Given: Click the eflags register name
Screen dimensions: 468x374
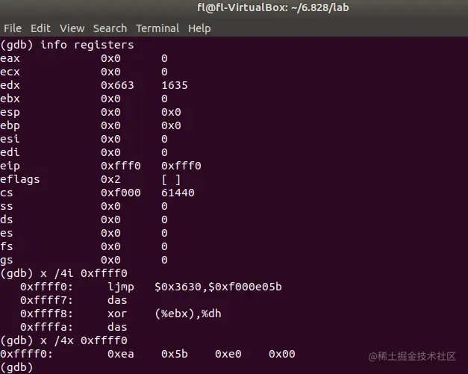Looking at the screenshot, I should [19, 180].
